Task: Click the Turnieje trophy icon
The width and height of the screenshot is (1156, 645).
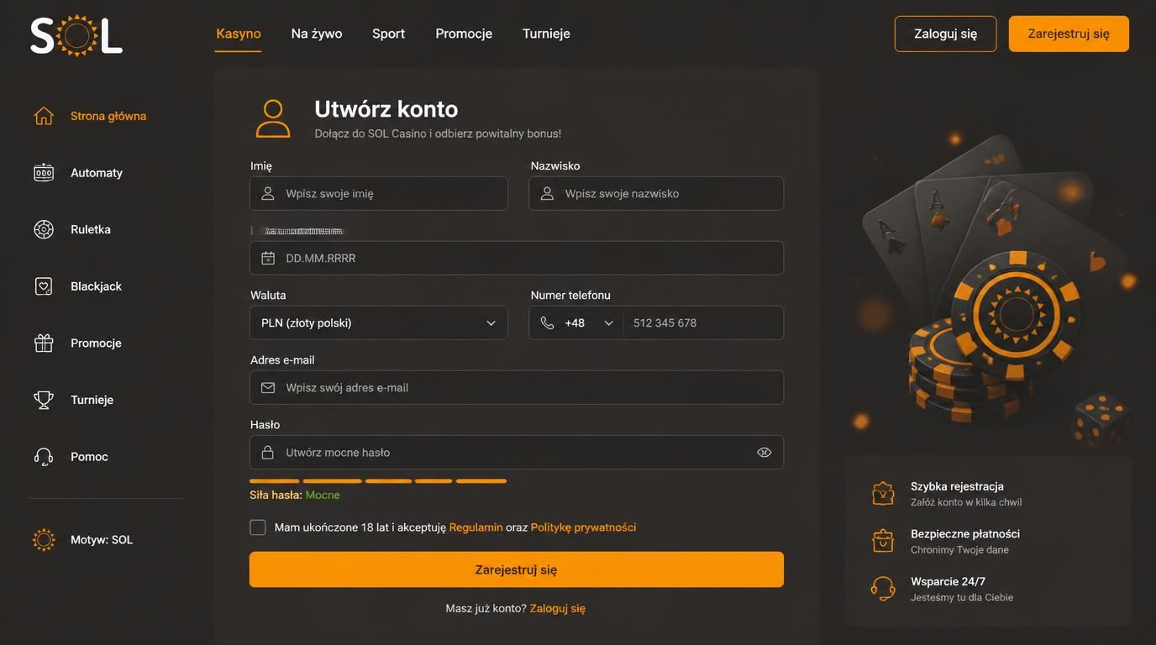Action: point(44,400)
